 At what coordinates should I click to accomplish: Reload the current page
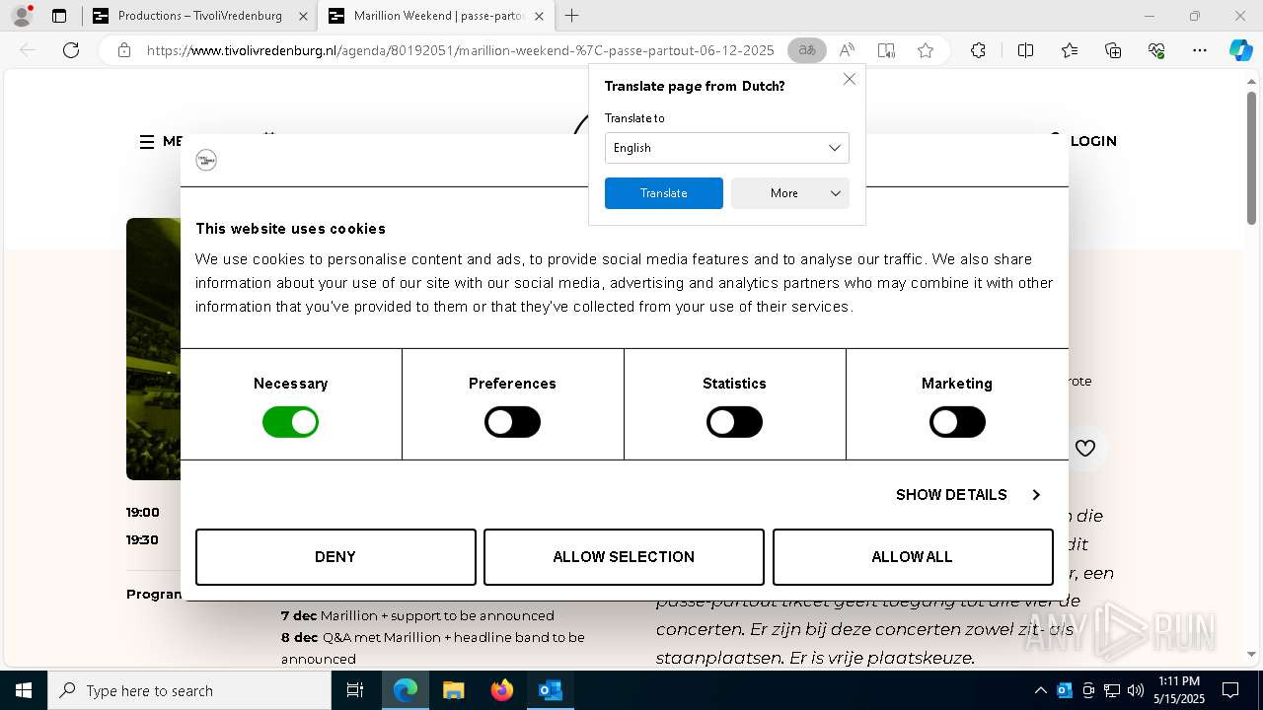71,50
